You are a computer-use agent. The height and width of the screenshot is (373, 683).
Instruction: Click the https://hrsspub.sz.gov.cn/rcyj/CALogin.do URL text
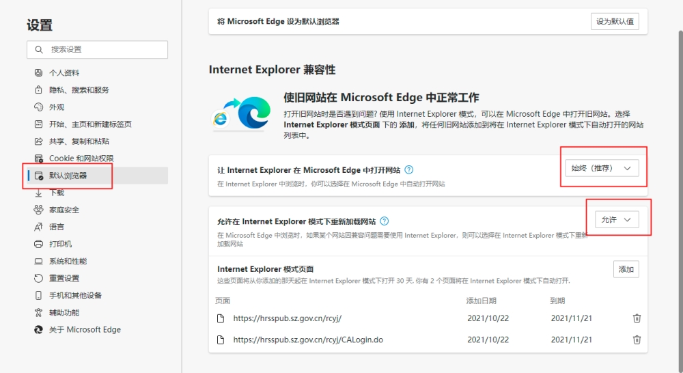click(308, 340)
